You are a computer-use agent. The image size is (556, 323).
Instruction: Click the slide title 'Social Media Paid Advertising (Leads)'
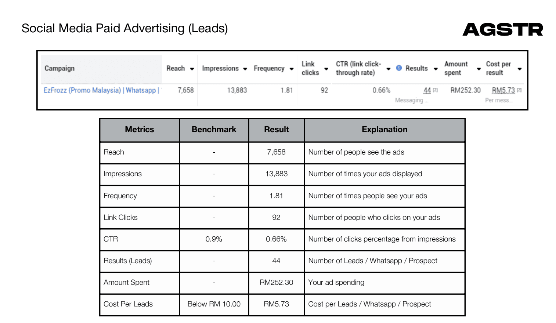(125, 28)
